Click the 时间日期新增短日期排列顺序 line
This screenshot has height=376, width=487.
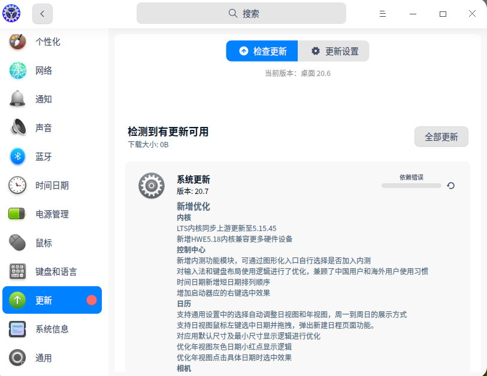[x=223, y=282]
